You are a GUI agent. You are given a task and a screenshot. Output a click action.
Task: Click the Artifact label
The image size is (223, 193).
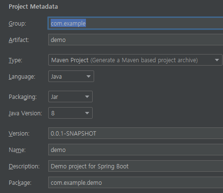tap(19, 40)
